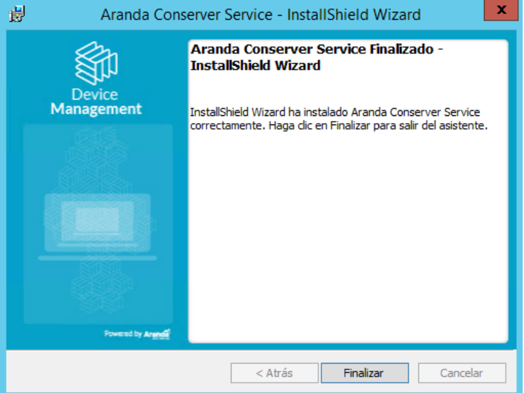Click the faded cube graphic above the laptop
The image size is (524, 393).
(x=97, y=160)
